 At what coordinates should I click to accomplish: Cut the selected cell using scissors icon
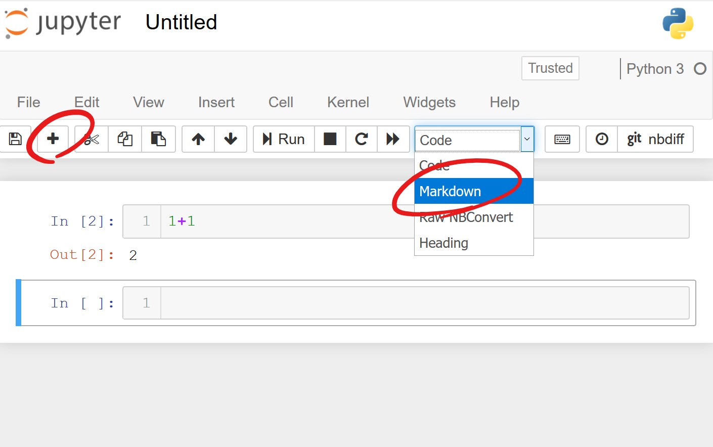point(91,139)
